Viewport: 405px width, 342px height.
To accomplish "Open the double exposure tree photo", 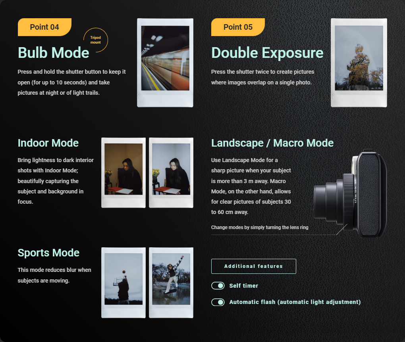I will (x=359, y=62).
